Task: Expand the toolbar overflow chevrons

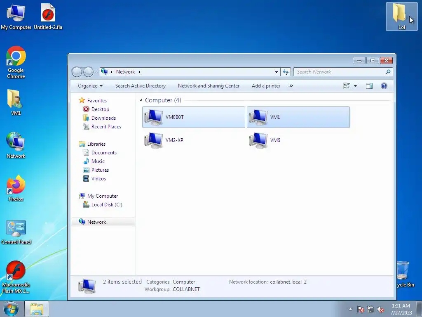Action: tap(291, 86)
